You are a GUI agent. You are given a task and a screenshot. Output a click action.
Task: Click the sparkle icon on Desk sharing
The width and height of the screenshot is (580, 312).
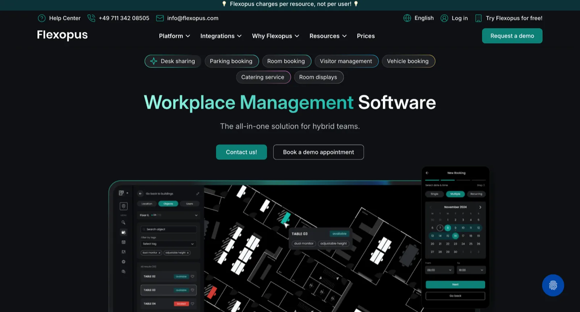[x=154, y=61]
